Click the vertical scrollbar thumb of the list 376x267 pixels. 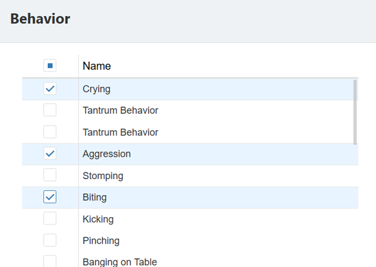(x=355, y=112)
